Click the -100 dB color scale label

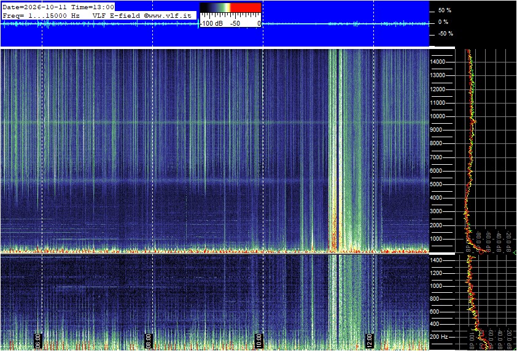211,23
